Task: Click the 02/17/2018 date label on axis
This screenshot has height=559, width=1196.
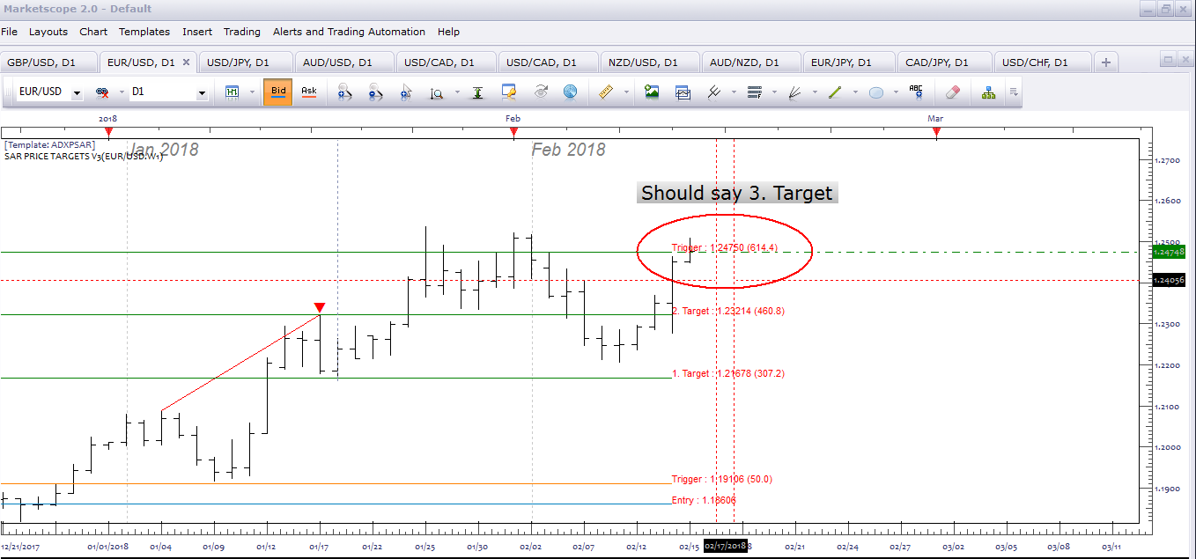Action: [726, 546]
